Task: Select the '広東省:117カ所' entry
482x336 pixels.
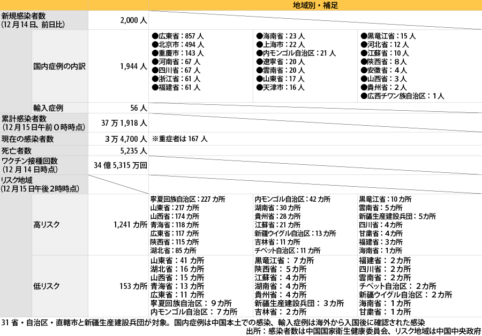Action: 175,234
